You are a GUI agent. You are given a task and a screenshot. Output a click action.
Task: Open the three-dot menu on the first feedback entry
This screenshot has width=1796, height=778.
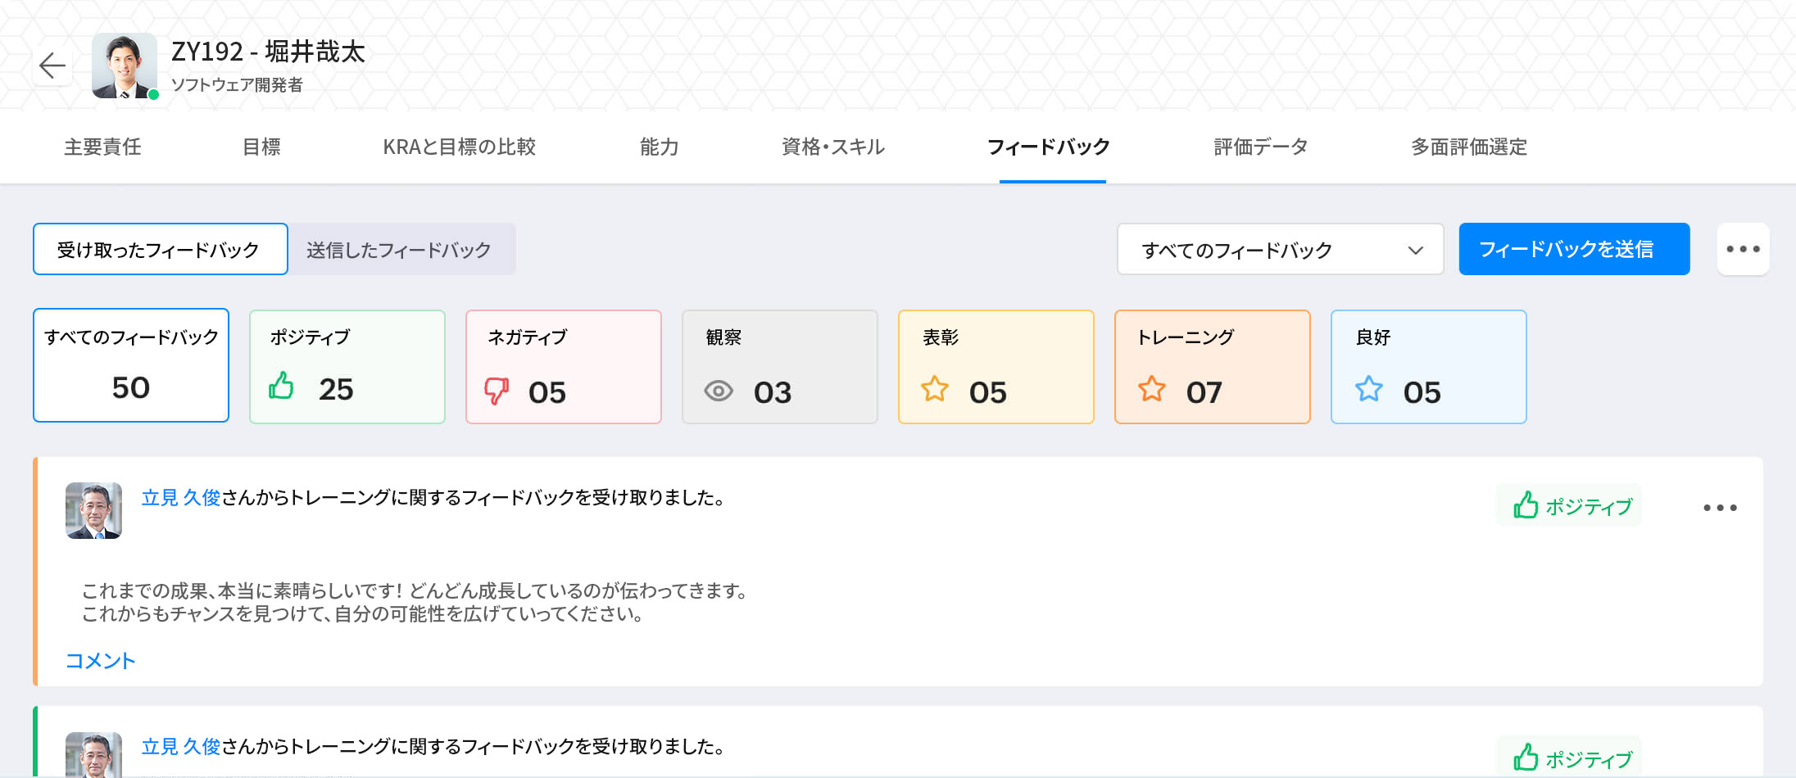1721,507
